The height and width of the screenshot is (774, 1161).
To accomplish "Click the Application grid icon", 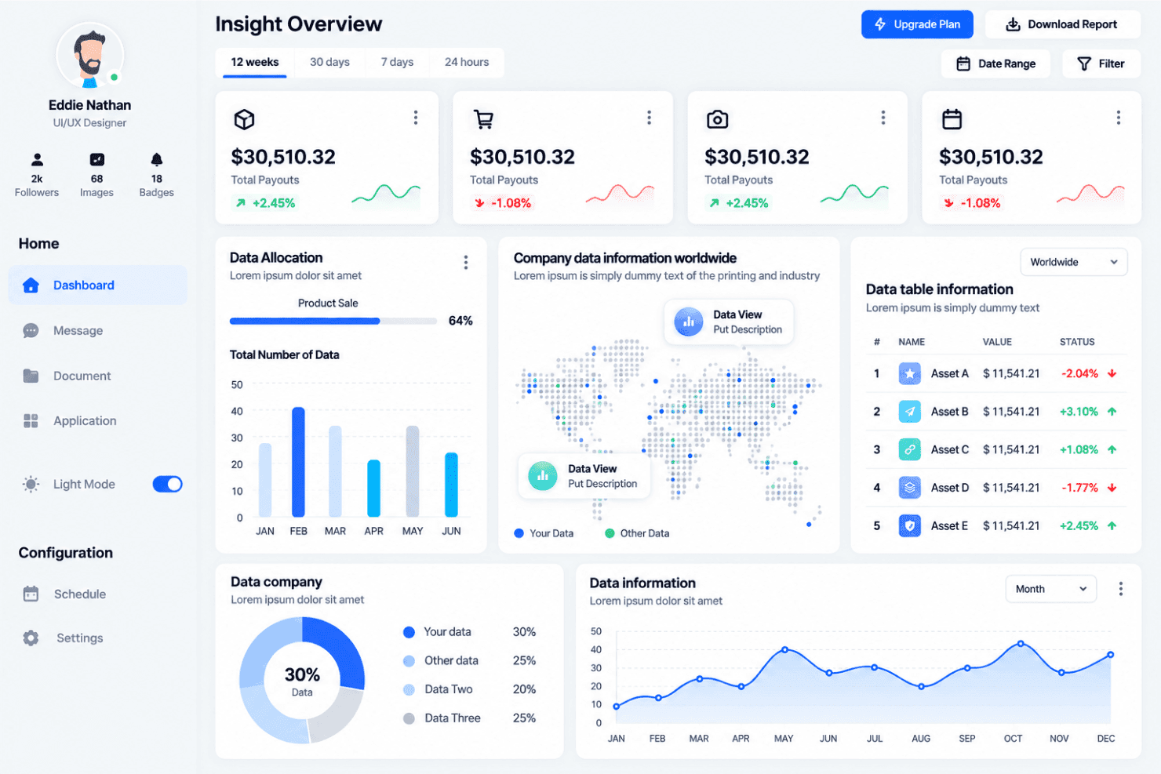I will coord(31,421).
